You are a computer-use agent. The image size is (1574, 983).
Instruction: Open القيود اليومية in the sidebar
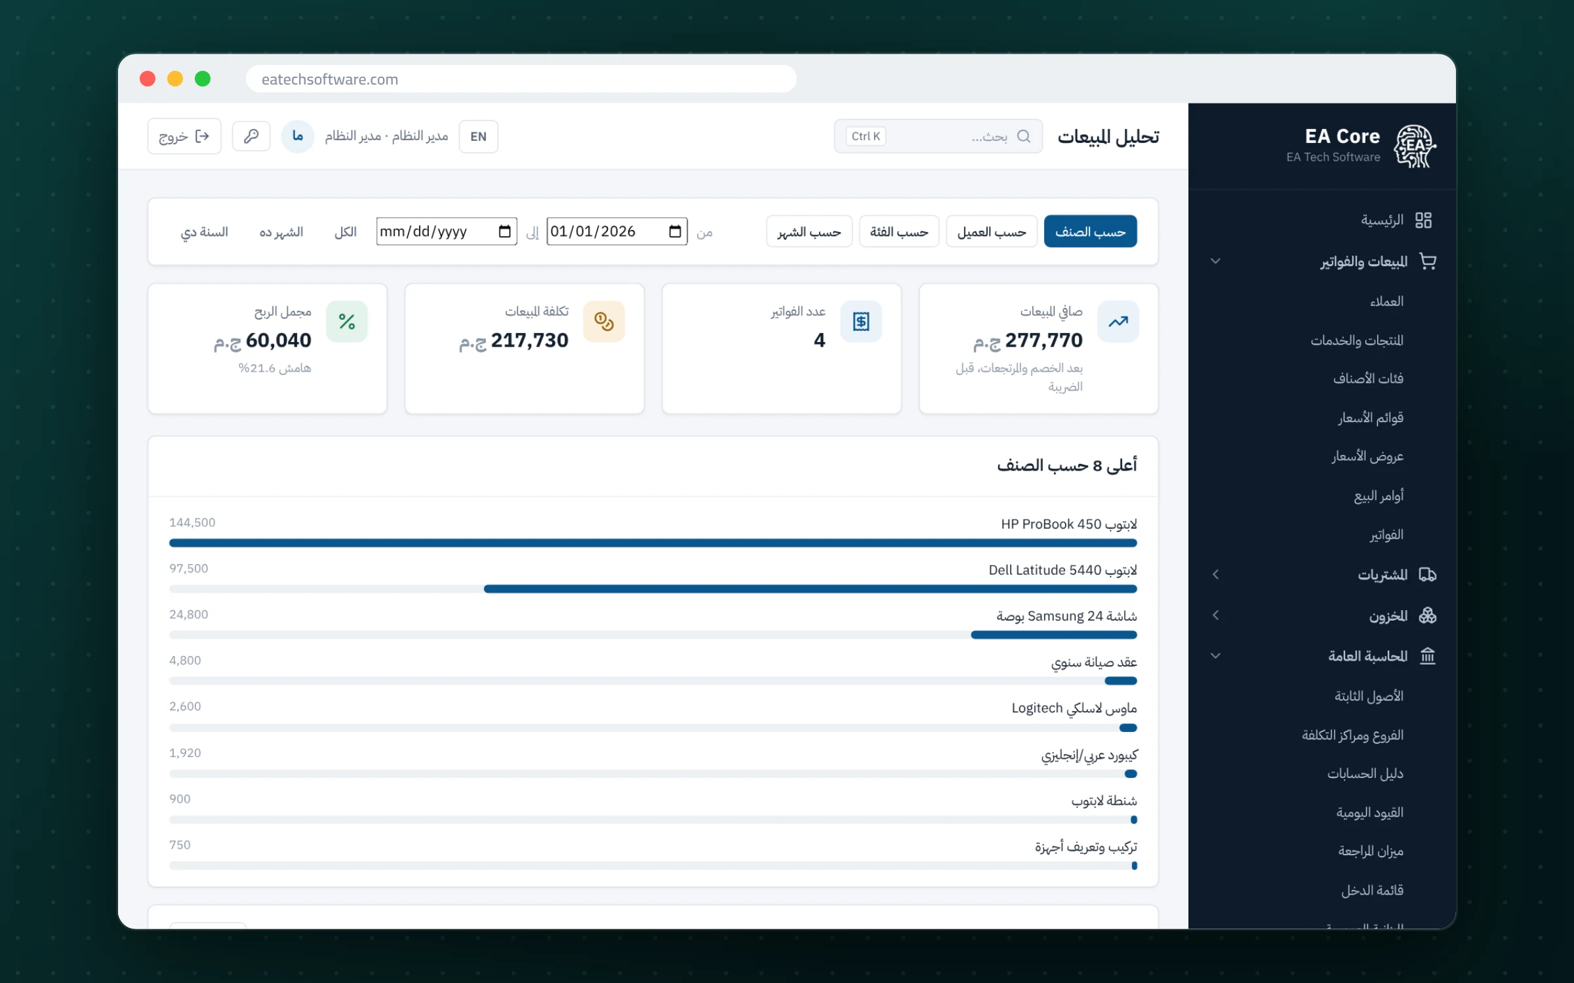pyautogui.click(x=1370, y=812)
